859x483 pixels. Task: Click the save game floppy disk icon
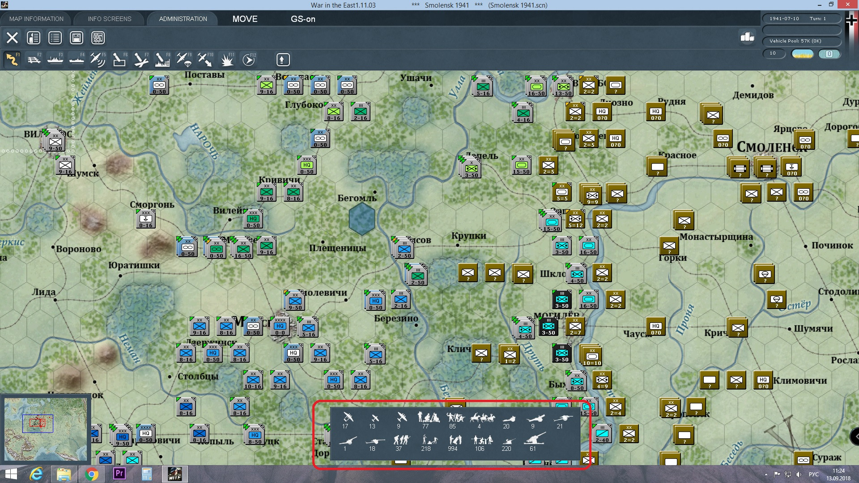[x=77, y=38]
